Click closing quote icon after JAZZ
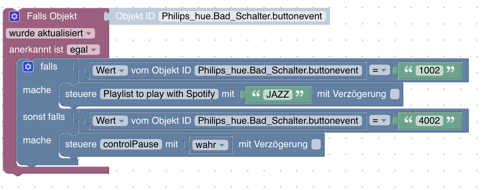 click(299, 94)
